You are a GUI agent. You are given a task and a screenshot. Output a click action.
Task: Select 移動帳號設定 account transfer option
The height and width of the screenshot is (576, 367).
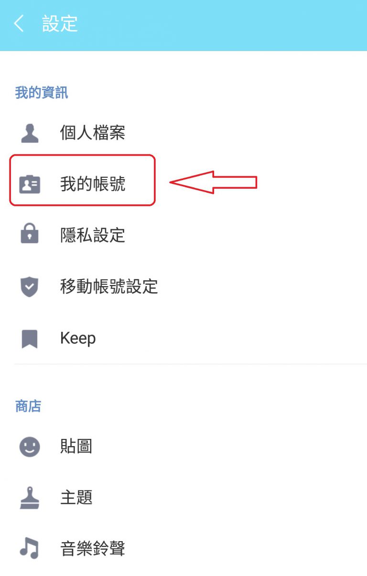(x=183, y=287)
